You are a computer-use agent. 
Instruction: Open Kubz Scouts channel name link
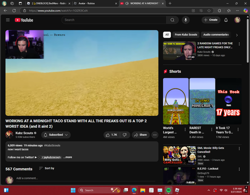tap(24, 133)
